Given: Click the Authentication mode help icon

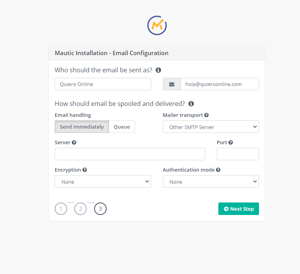Looking at the screenshot, I should click(218, 170).
